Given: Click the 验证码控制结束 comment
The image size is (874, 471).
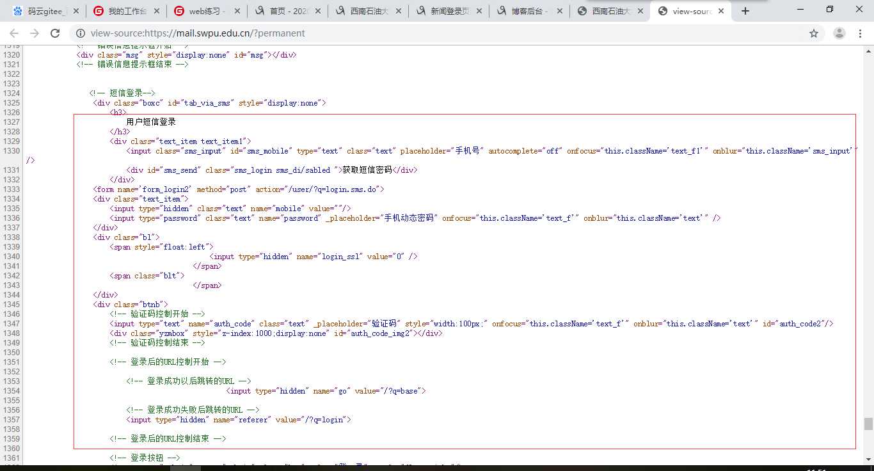Looking at the screenshot, I should [x=157, y=343].
